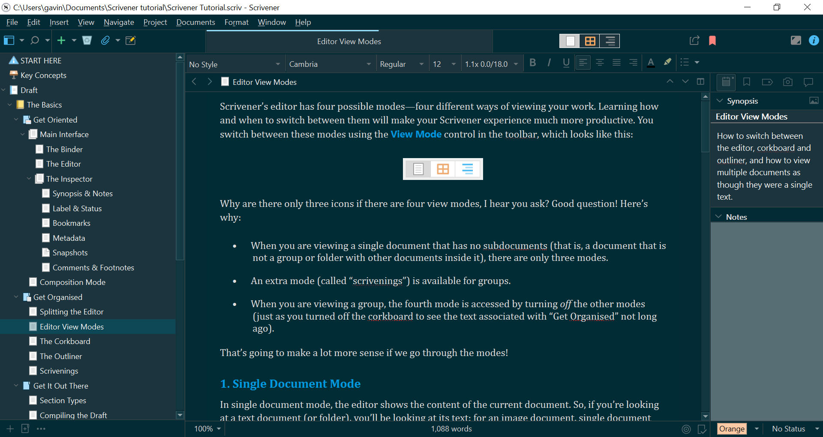Open the inspector Bookmarks tab icon
The width and height of the screenshot is (823, 437).
(x=747, y=82)
